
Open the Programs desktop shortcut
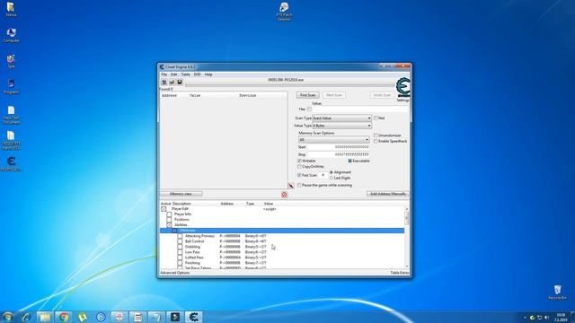pos(11,86)
